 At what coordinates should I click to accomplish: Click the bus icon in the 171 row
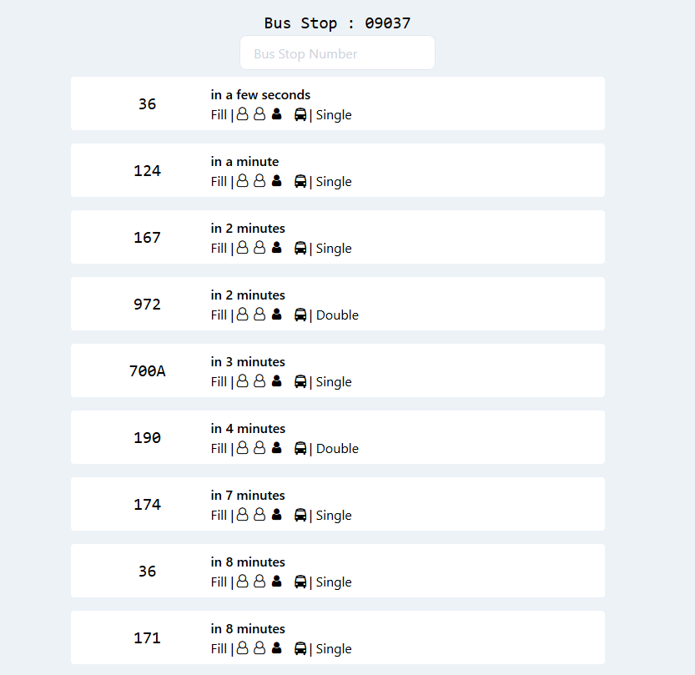pyautogui.click(x=300, y=648)
